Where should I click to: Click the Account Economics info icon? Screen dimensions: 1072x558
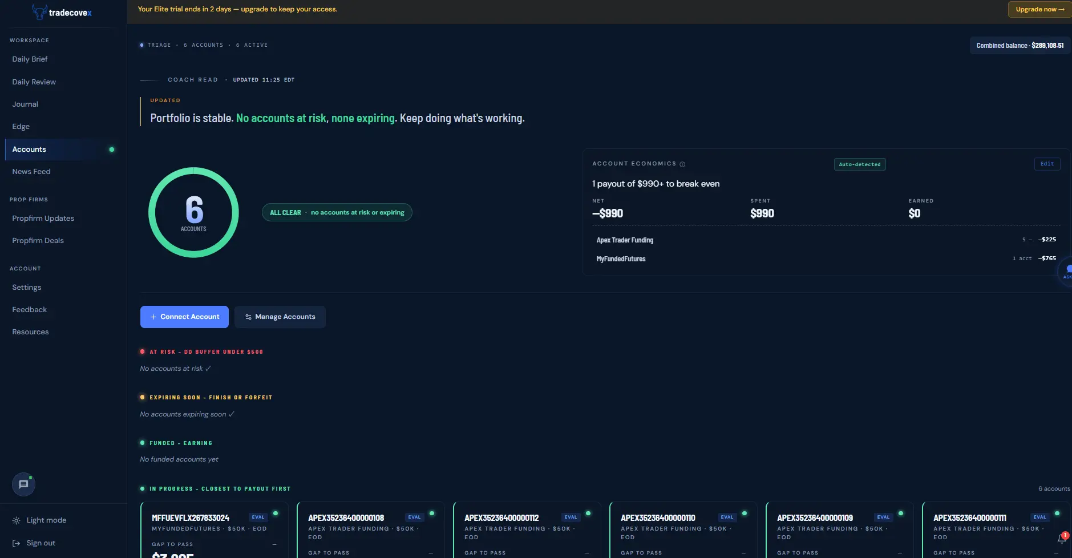[682, 164]
